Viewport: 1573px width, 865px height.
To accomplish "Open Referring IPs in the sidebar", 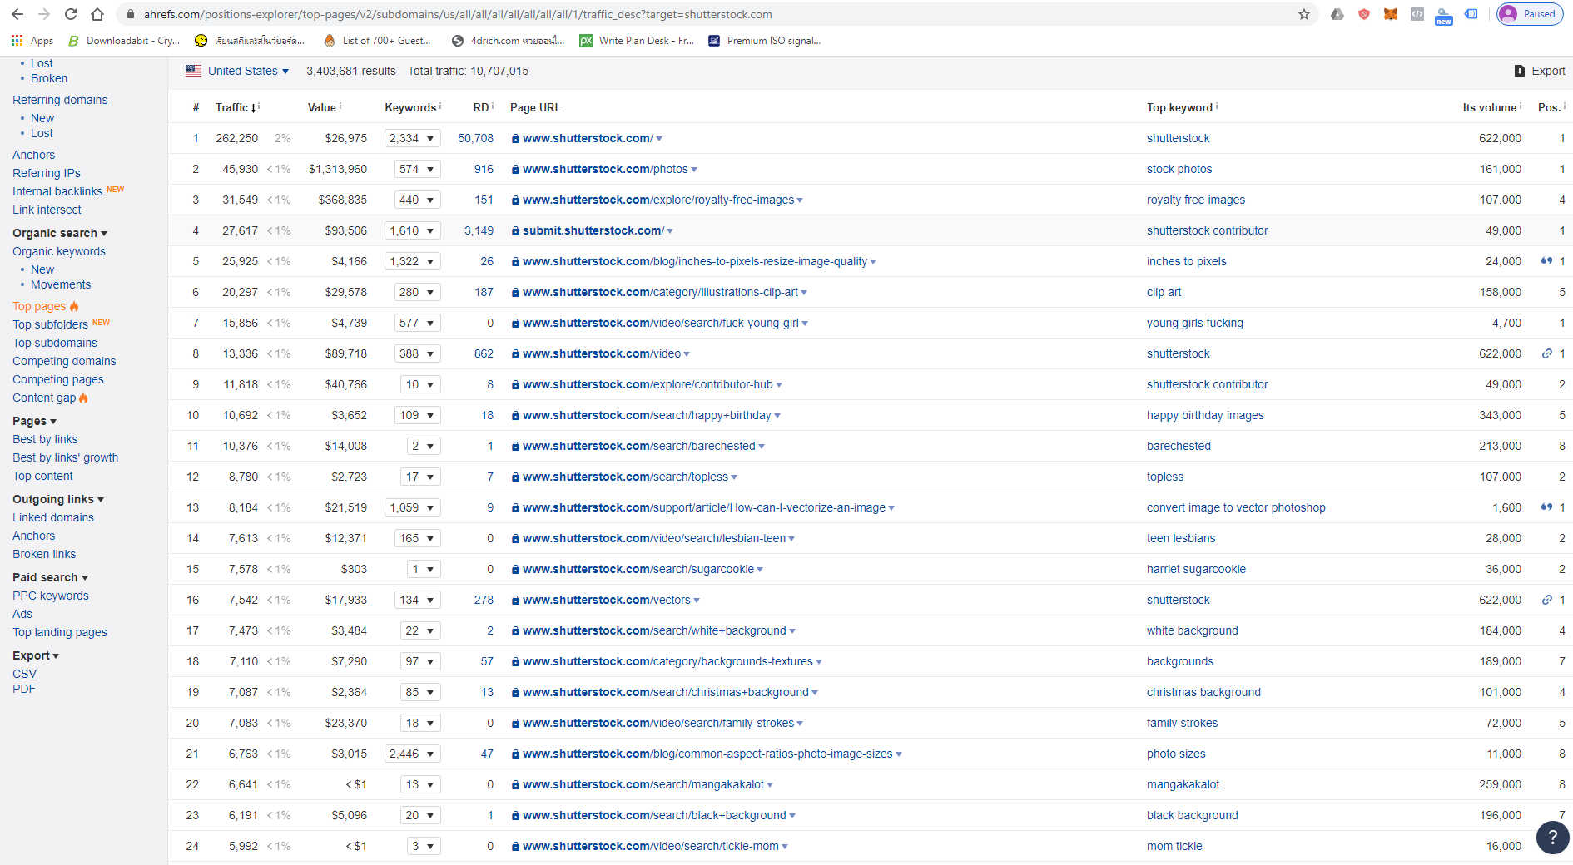I will click(47, 173).
